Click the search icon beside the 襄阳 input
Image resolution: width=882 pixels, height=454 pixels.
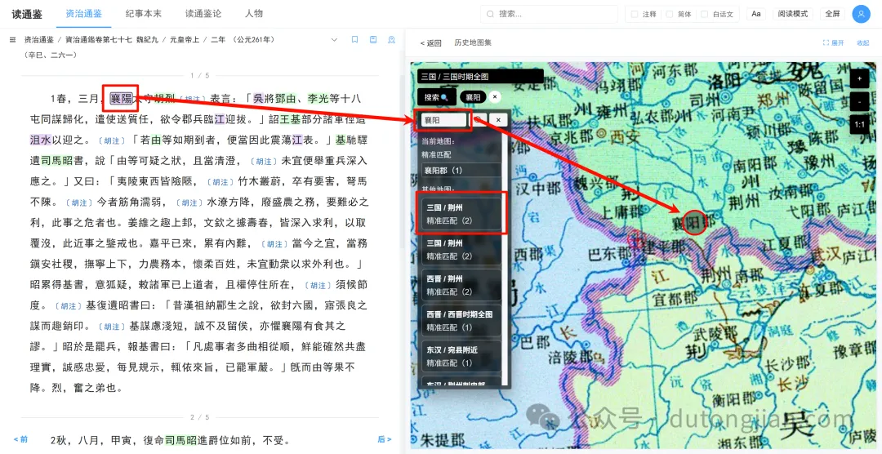(479, 120)
